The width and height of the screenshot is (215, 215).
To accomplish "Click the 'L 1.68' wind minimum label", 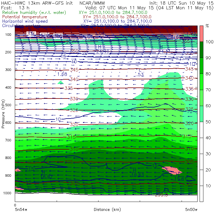I will pos(62,72).
